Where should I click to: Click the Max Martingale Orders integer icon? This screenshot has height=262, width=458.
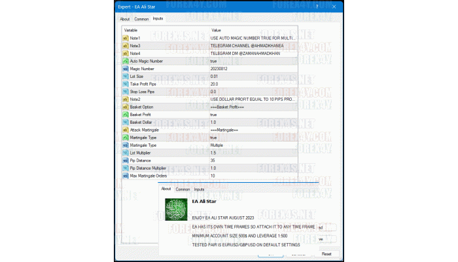(x=126, y=176)
